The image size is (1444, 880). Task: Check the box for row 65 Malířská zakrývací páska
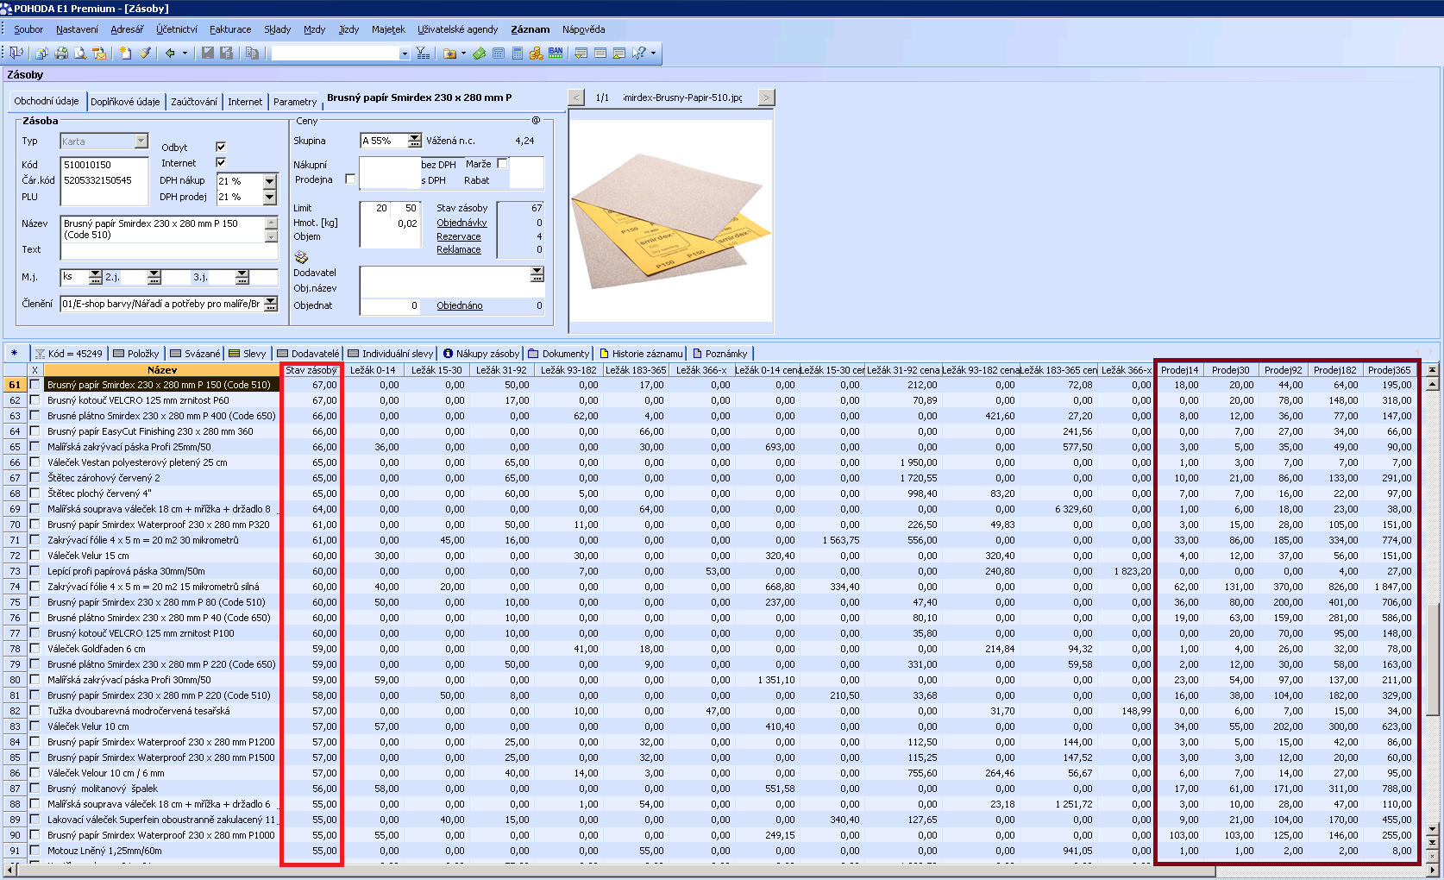(x=35, y=447)
